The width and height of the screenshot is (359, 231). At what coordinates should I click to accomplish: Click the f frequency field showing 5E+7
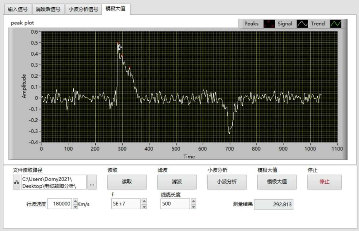(126, 203)
